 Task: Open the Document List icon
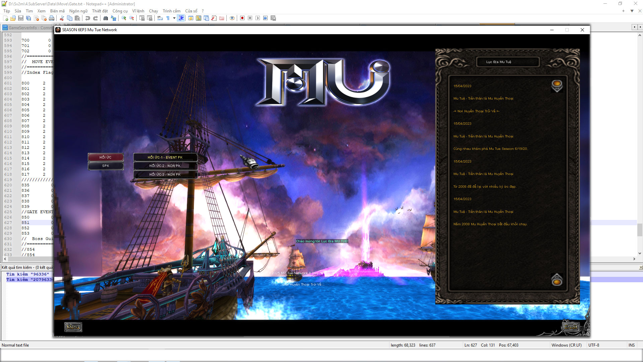tap(206, 18)
